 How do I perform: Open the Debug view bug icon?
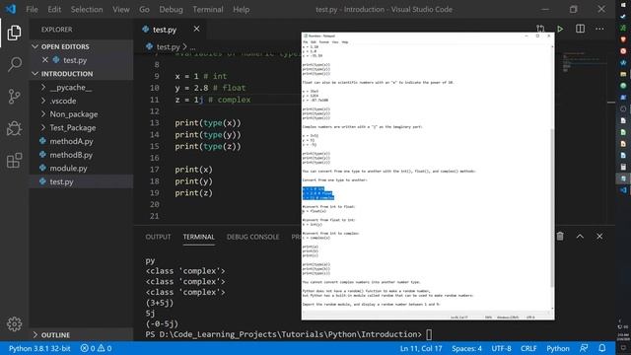point(14,128)
